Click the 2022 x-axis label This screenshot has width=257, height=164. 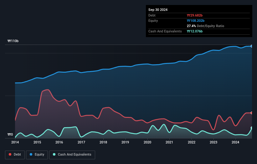tap(192, 142)
